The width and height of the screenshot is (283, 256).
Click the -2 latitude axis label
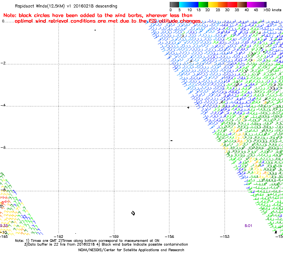pos(3,63)
